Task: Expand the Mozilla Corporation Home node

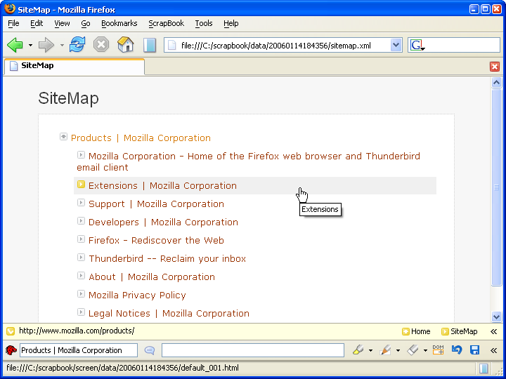Action: 81,154
